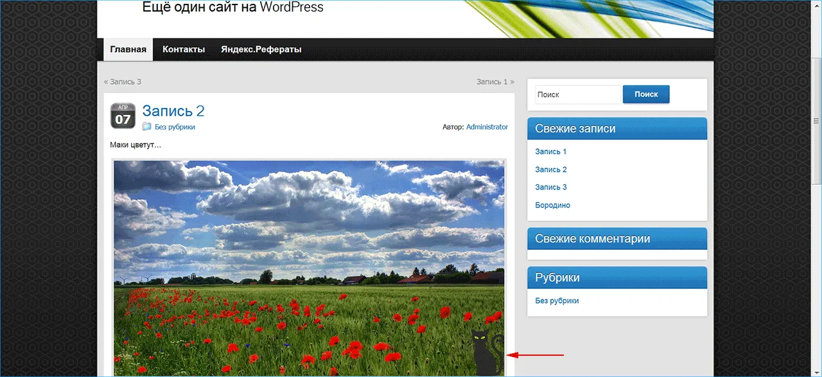Screen dimensions: 822x377
Task: Click the 07 АПР calendar date icon
Action: pos(123,116)
